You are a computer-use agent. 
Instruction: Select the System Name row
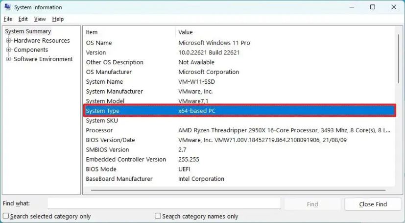pos(239,82)
